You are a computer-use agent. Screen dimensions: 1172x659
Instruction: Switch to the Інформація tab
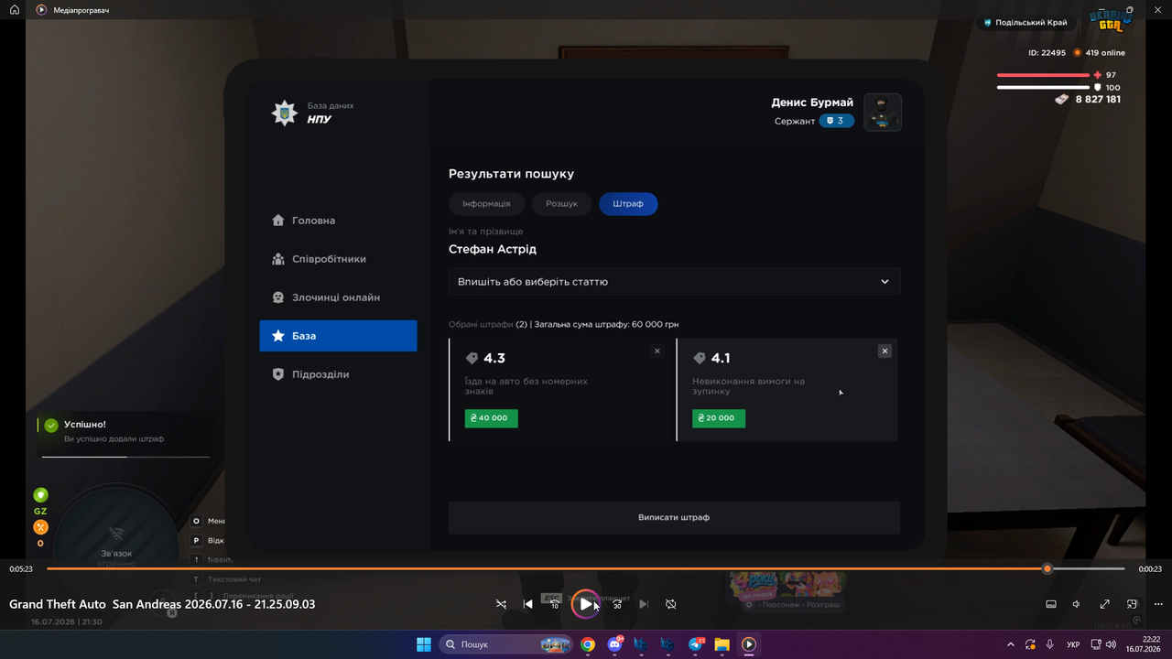486,203
